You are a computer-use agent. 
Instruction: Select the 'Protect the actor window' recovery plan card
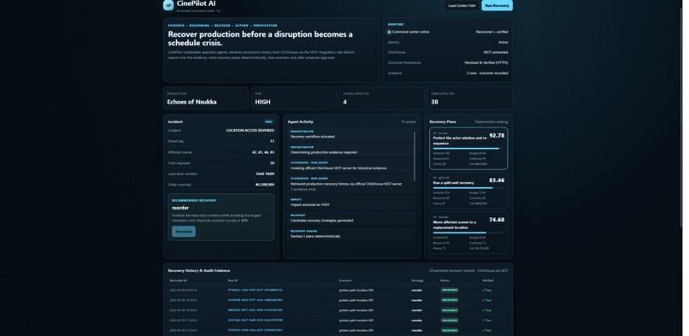pyautogui.click(x=468, y=149)
